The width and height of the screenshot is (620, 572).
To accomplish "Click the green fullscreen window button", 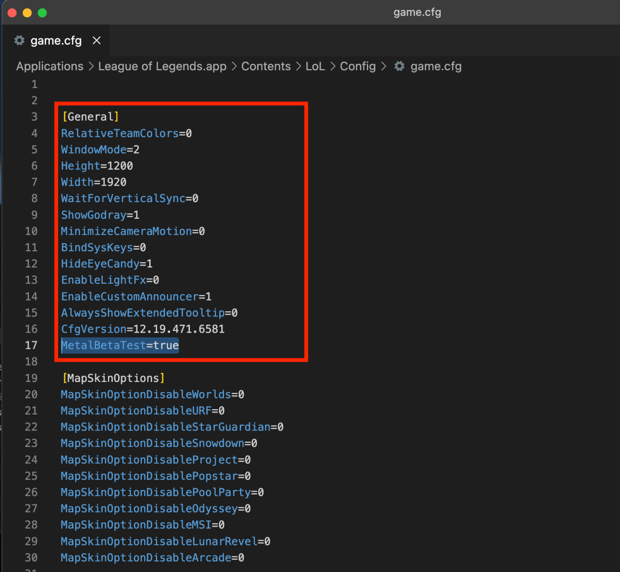I will [42, 13].
